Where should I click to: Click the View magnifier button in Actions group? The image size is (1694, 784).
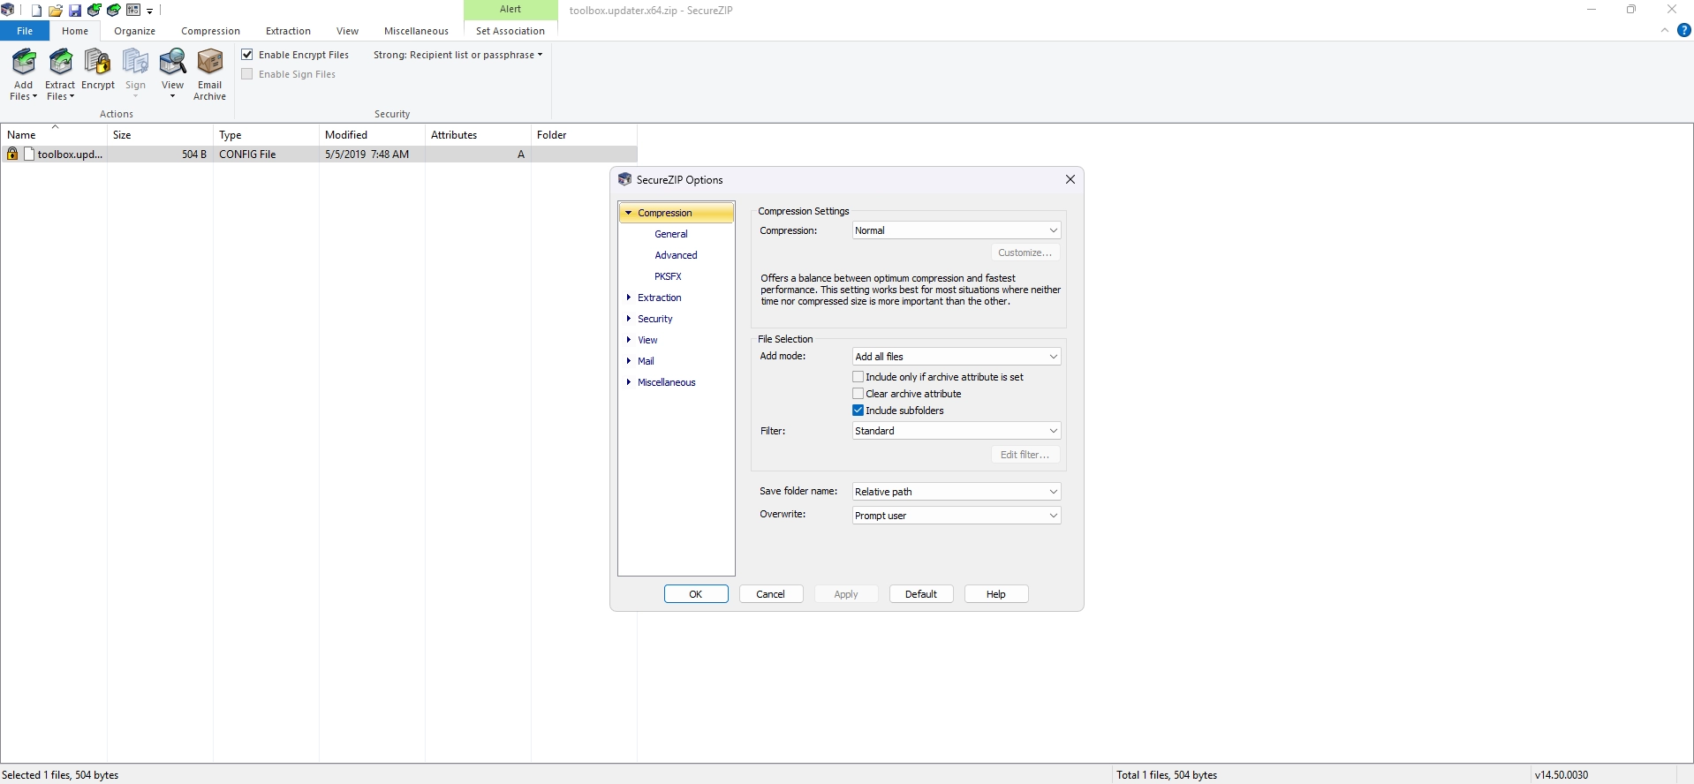[x=172, y=75]
